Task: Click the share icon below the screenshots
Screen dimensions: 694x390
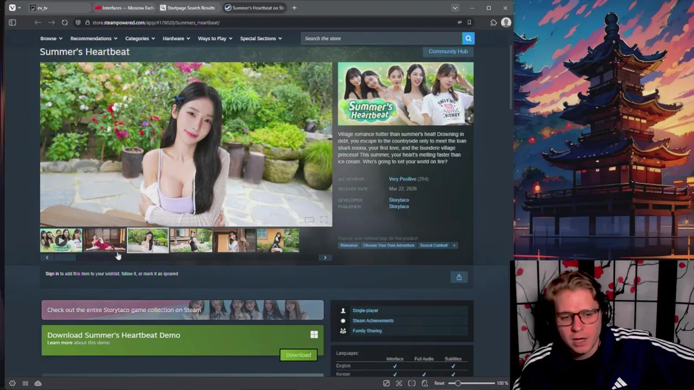Action: [459, 277]
